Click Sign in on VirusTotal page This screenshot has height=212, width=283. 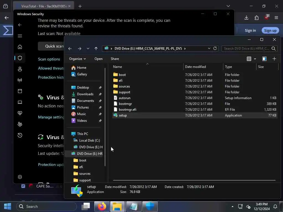tap(250, 30)
